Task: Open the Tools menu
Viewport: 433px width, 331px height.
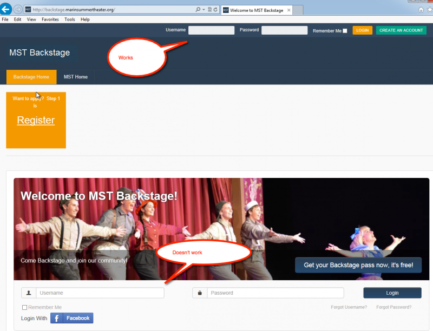Action: [x=70, y=19]
